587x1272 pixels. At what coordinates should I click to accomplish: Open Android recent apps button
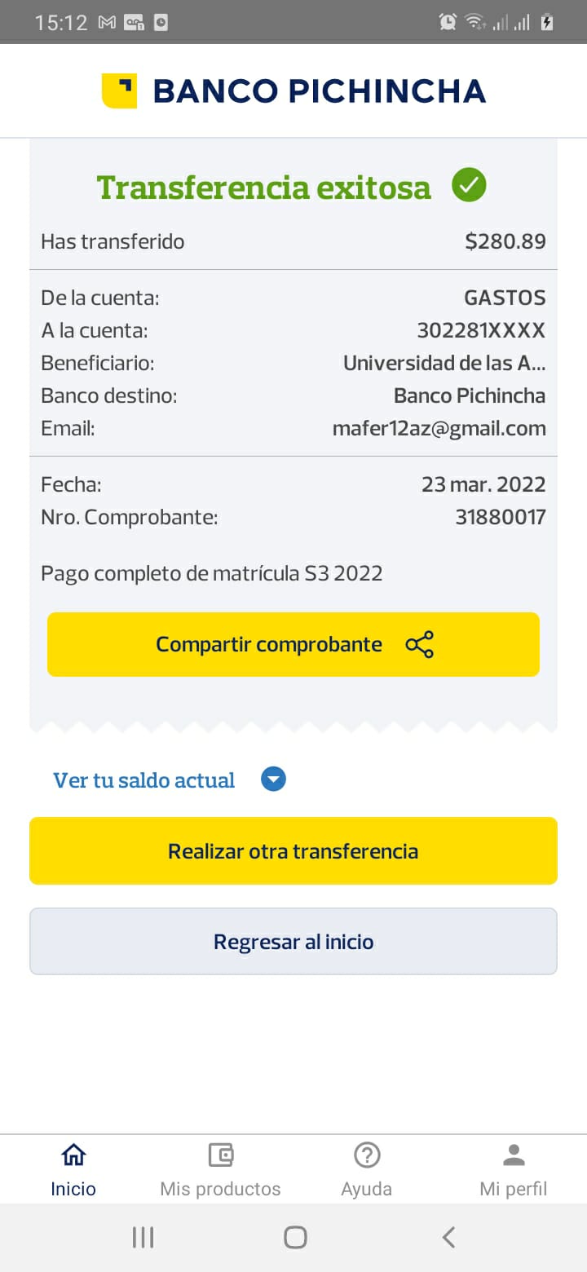143,1237
